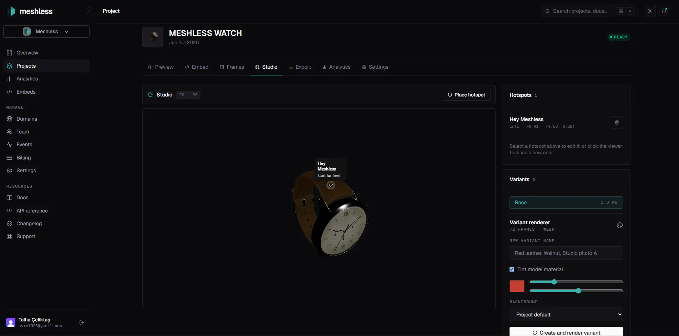The image size is (679, 336).
Task: Click the meshless logo icon
Action: tap(11, 11)
